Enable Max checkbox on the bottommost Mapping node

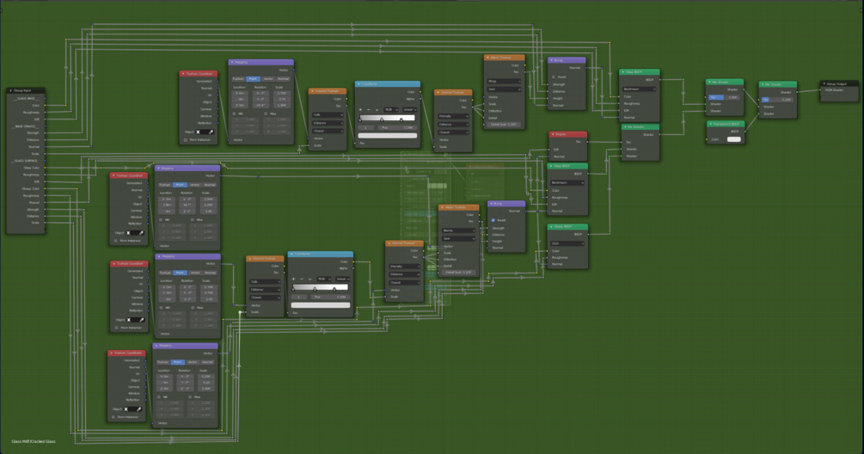[x=191, y=396]
